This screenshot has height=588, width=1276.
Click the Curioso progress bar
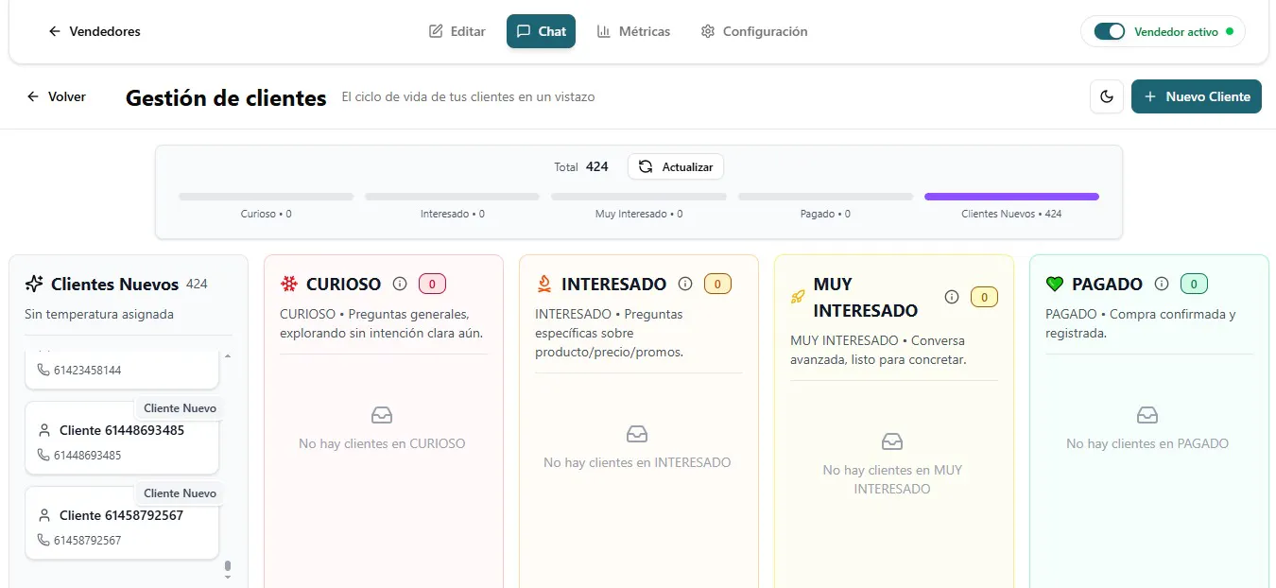266,197
